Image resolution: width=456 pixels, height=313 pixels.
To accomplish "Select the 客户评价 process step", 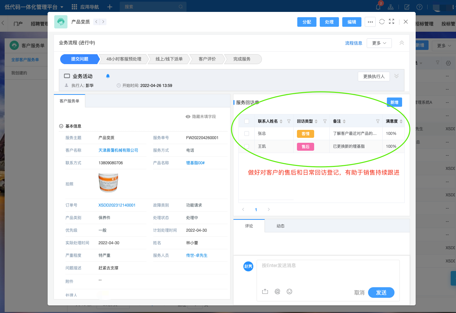I will click(207, 59).
